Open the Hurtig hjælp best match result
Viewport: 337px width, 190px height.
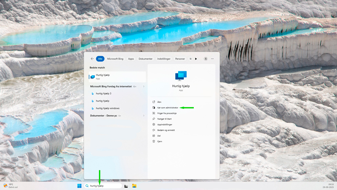118,77
